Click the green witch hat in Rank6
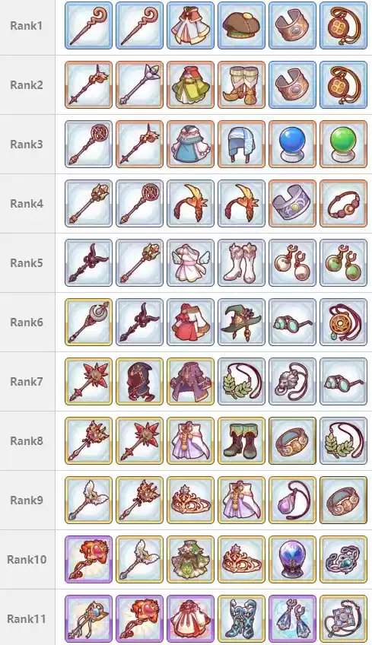Screen dimensions: 372x645 click(241, 322)
